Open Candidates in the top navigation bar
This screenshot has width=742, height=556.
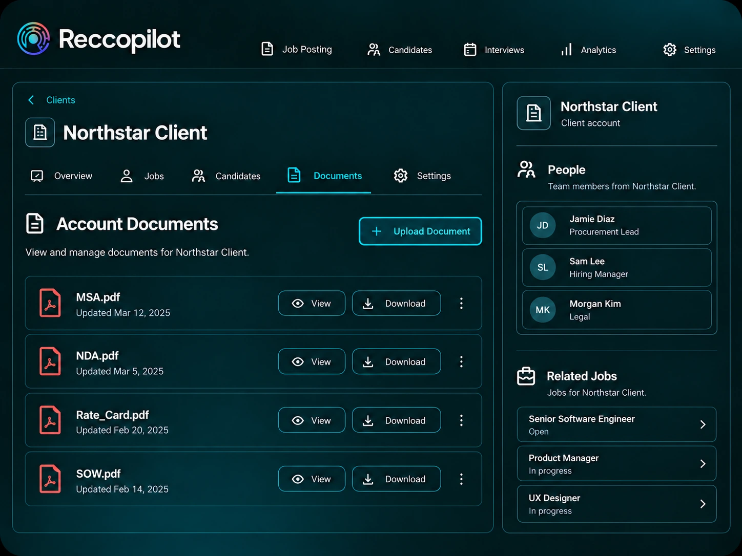400,50
